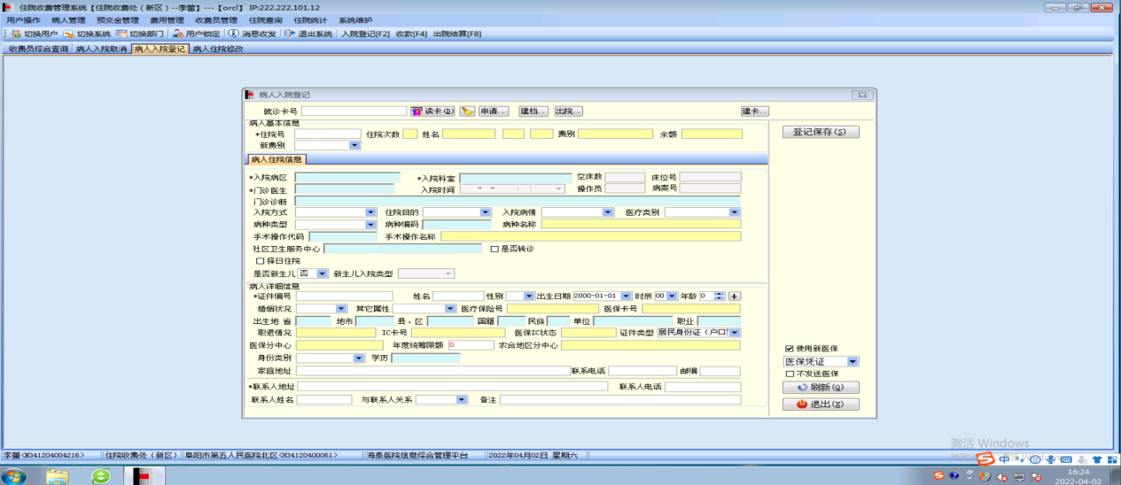Screen dimensions: 1121x485
Task: Click the 家庭地址 input field
Action: tap(432, 371)
